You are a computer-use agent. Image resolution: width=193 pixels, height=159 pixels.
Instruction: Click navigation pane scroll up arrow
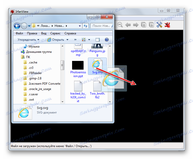pos(62,46)
